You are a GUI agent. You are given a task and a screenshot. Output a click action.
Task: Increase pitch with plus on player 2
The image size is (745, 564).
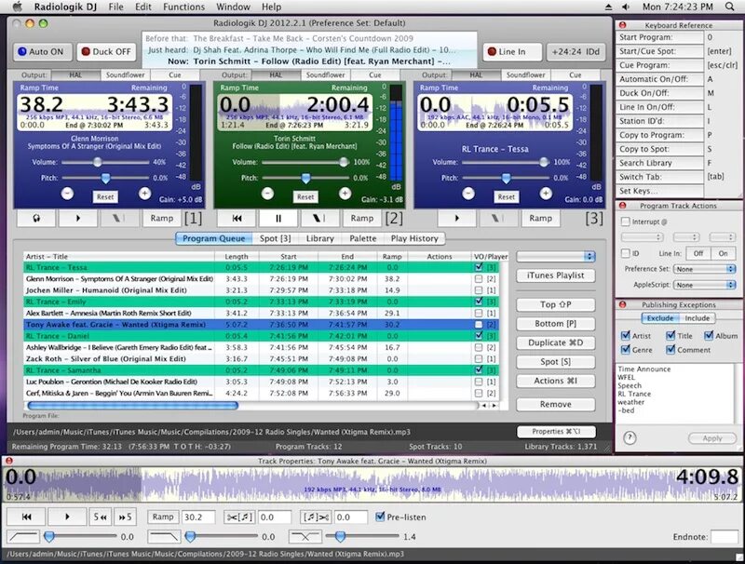click(x=345, y=194)
